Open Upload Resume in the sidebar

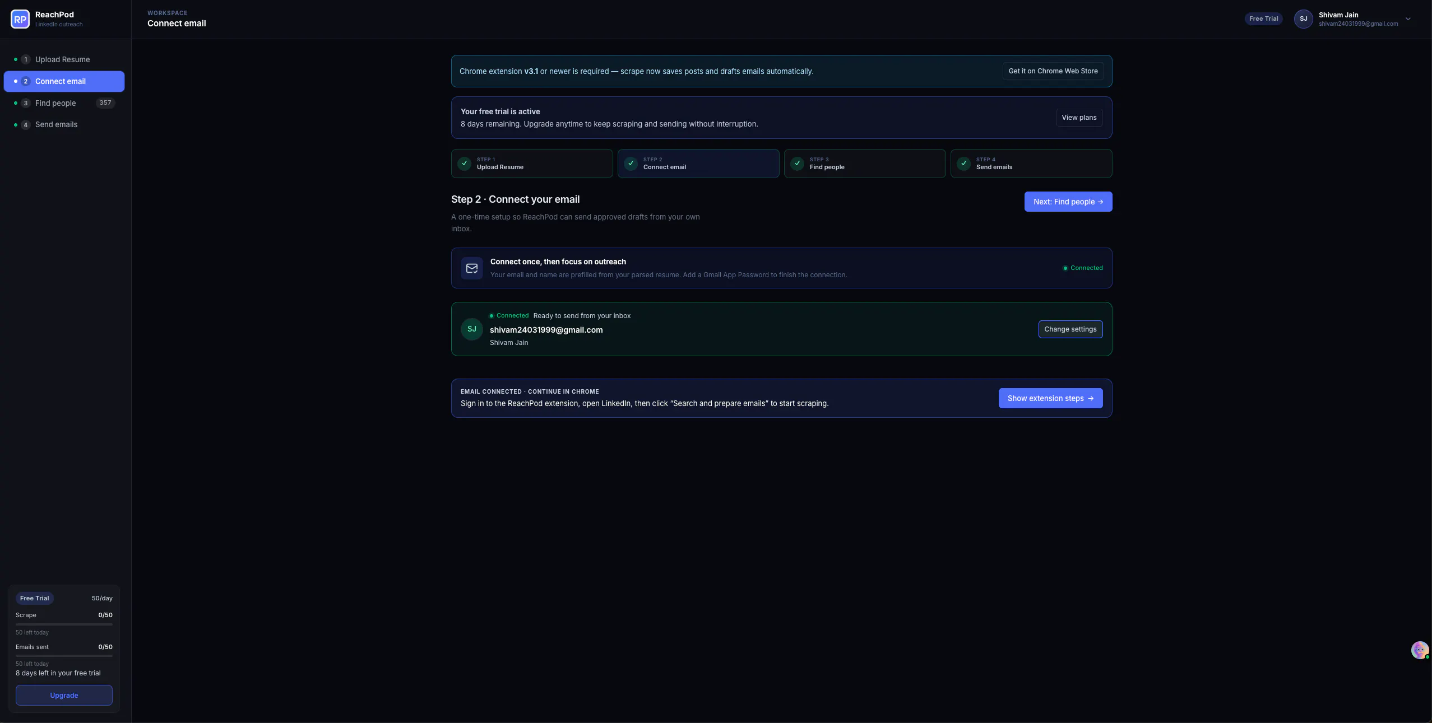64,59
